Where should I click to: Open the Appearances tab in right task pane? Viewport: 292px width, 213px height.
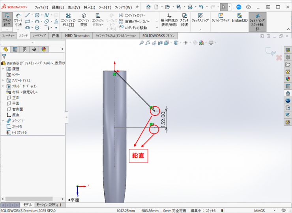click(288, 79)
